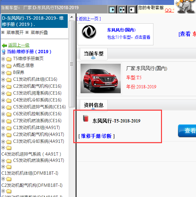Click the Dongfeng logo emblem
196x197 pixels.
(89, 32)
